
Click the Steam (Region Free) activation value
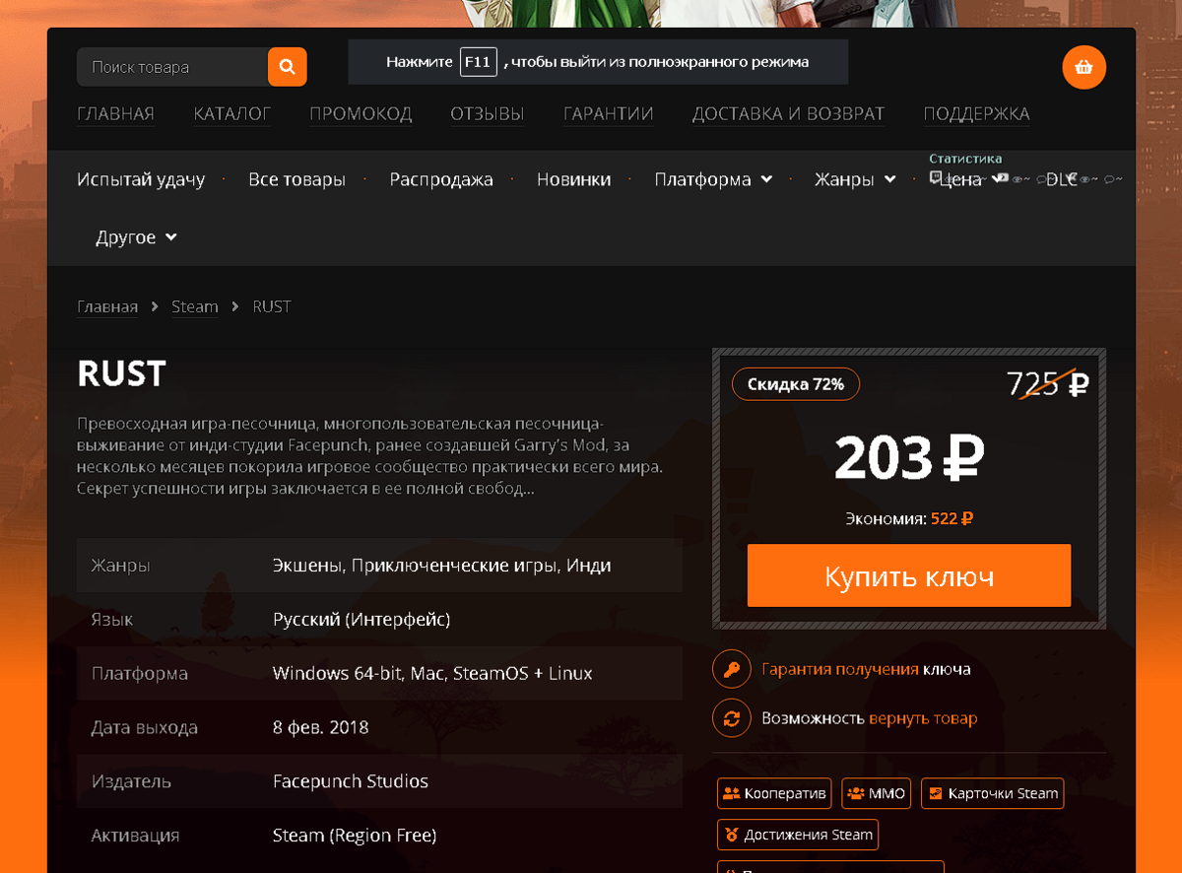355,836
